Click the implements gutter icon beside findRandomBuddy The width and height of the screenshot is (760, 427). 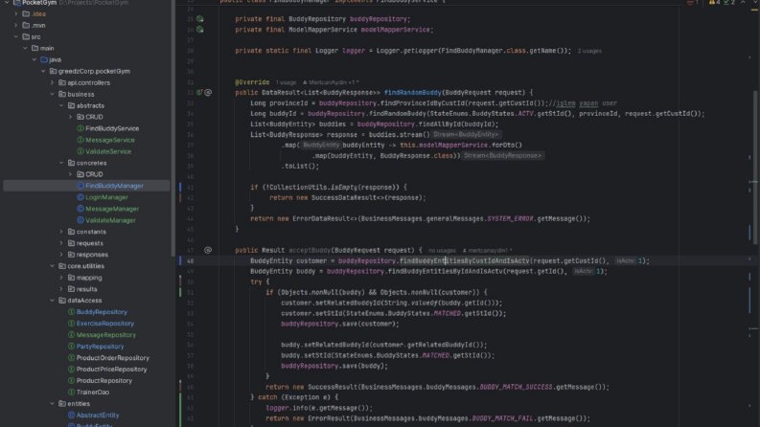coord(199,93)
